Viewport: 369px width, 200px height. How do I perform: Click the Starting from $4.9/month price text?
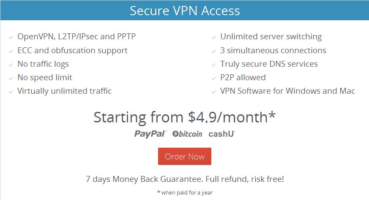point(184,117)
